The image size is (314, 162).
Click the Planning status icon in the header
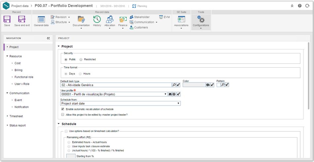click(134, 6)
